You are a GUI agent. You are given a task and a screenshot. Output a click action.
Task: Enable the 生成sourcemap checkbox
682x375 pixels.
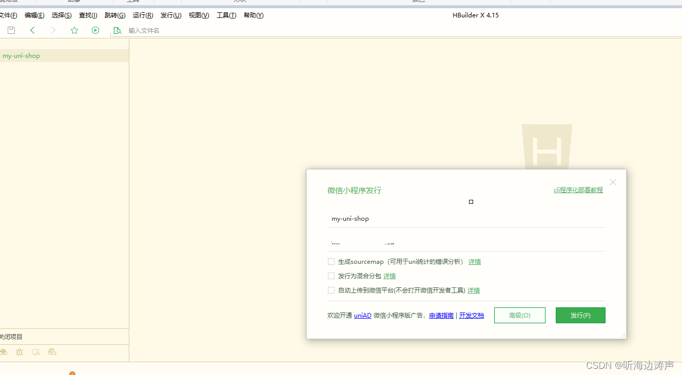331,262
